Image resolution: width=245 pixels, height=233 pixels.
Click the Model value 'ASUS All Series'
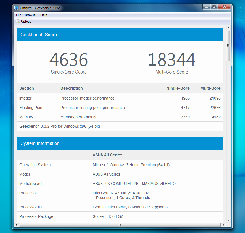tap(106, 174)
